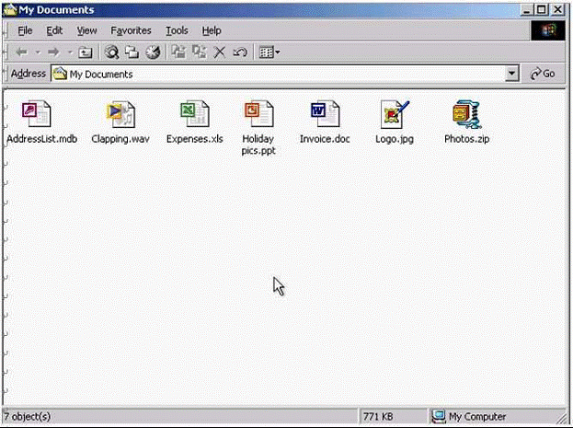Select the Logo.jpg image file icon
Screen dimensions: 573x428
tap(395, 114)
